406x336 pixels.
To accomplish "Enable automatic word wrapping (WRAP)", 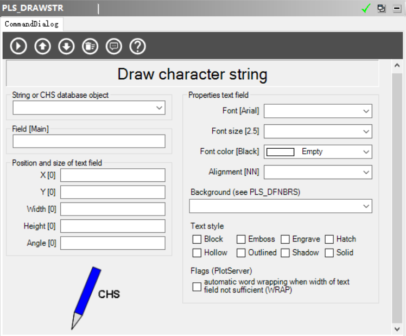I will (x=197, y=287).
